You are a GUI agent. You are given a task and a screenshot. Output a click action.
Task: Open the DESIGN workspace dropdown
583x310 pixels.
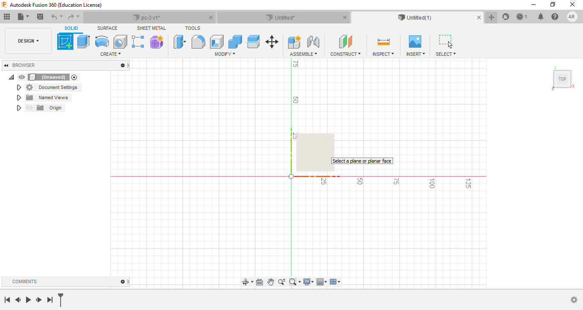(x=28, y=41)
